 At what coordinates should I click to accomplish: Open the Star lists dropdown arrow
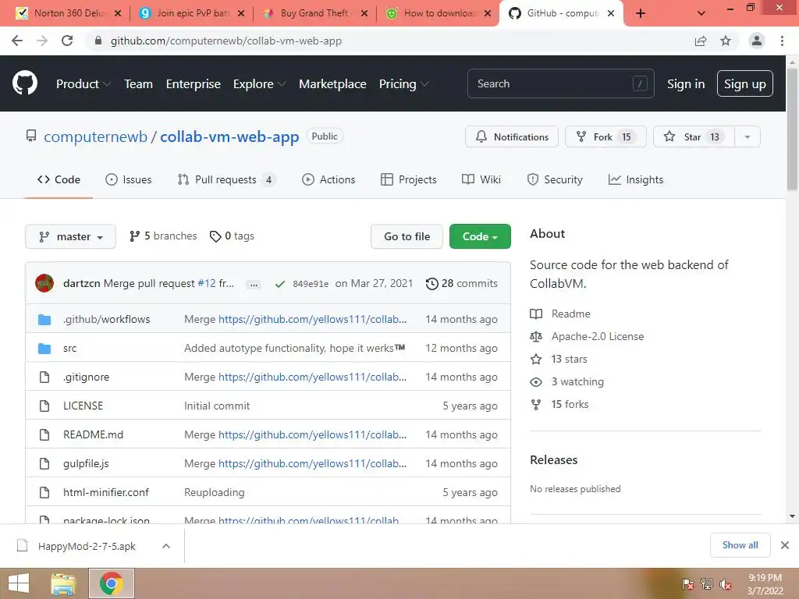747,136
